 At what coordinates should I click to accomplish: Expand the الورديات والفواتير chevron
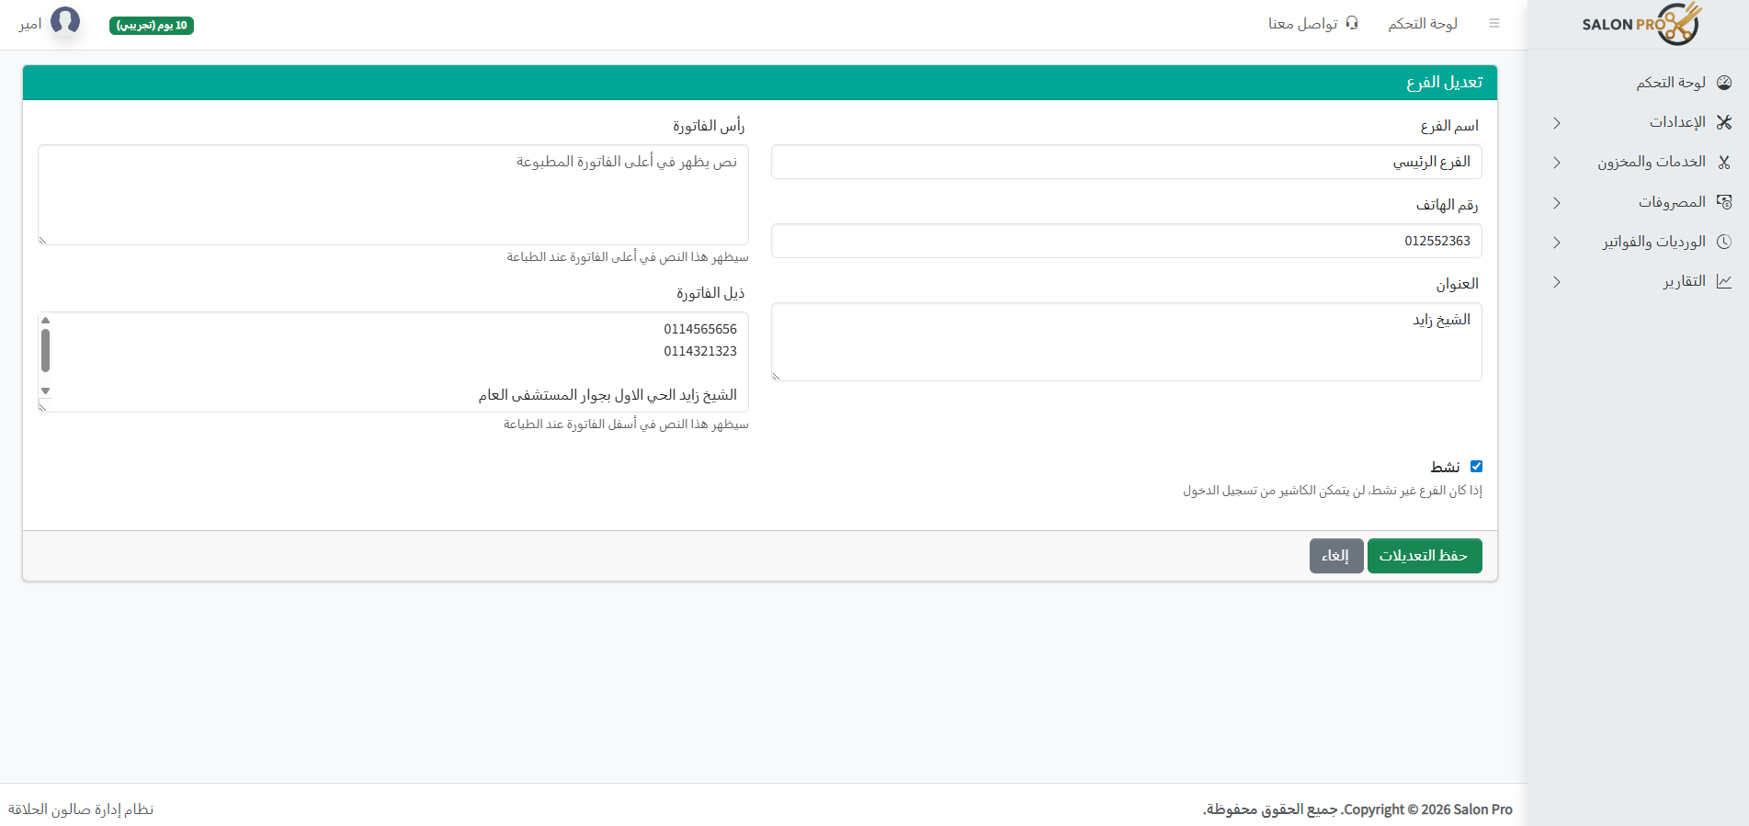tap(1557, 243)
